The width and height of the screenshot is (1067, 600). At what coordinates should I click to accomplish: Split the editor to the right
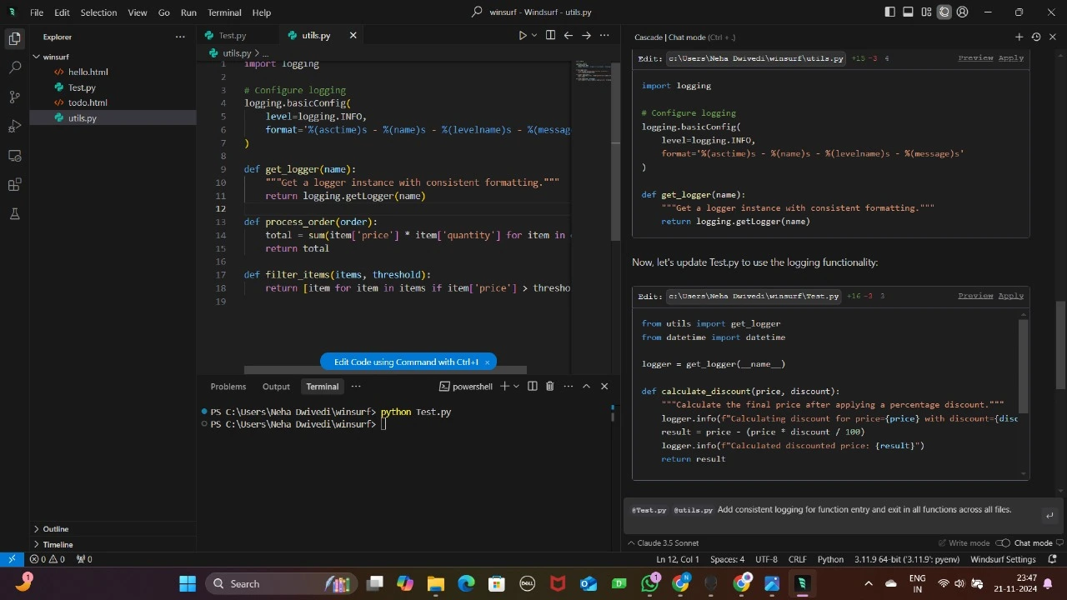tap(550, 36)
